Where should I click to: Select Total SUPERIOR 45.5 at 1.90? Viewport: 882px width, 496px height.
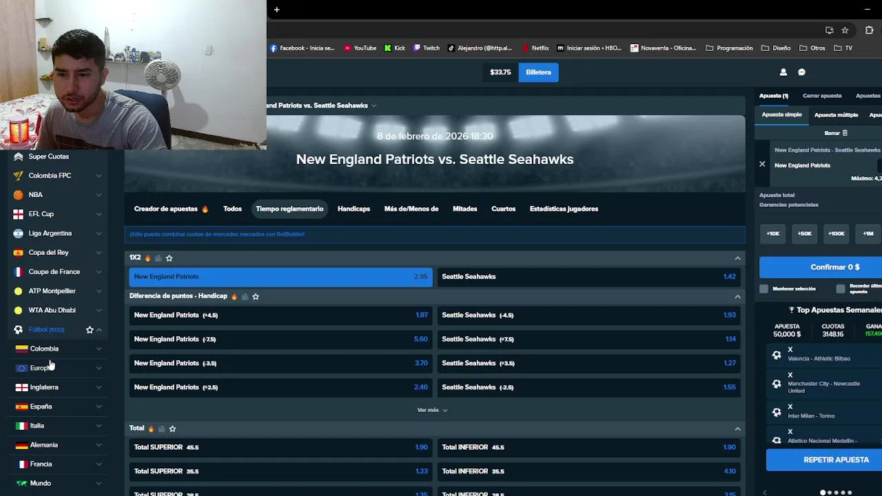(280, 447)
